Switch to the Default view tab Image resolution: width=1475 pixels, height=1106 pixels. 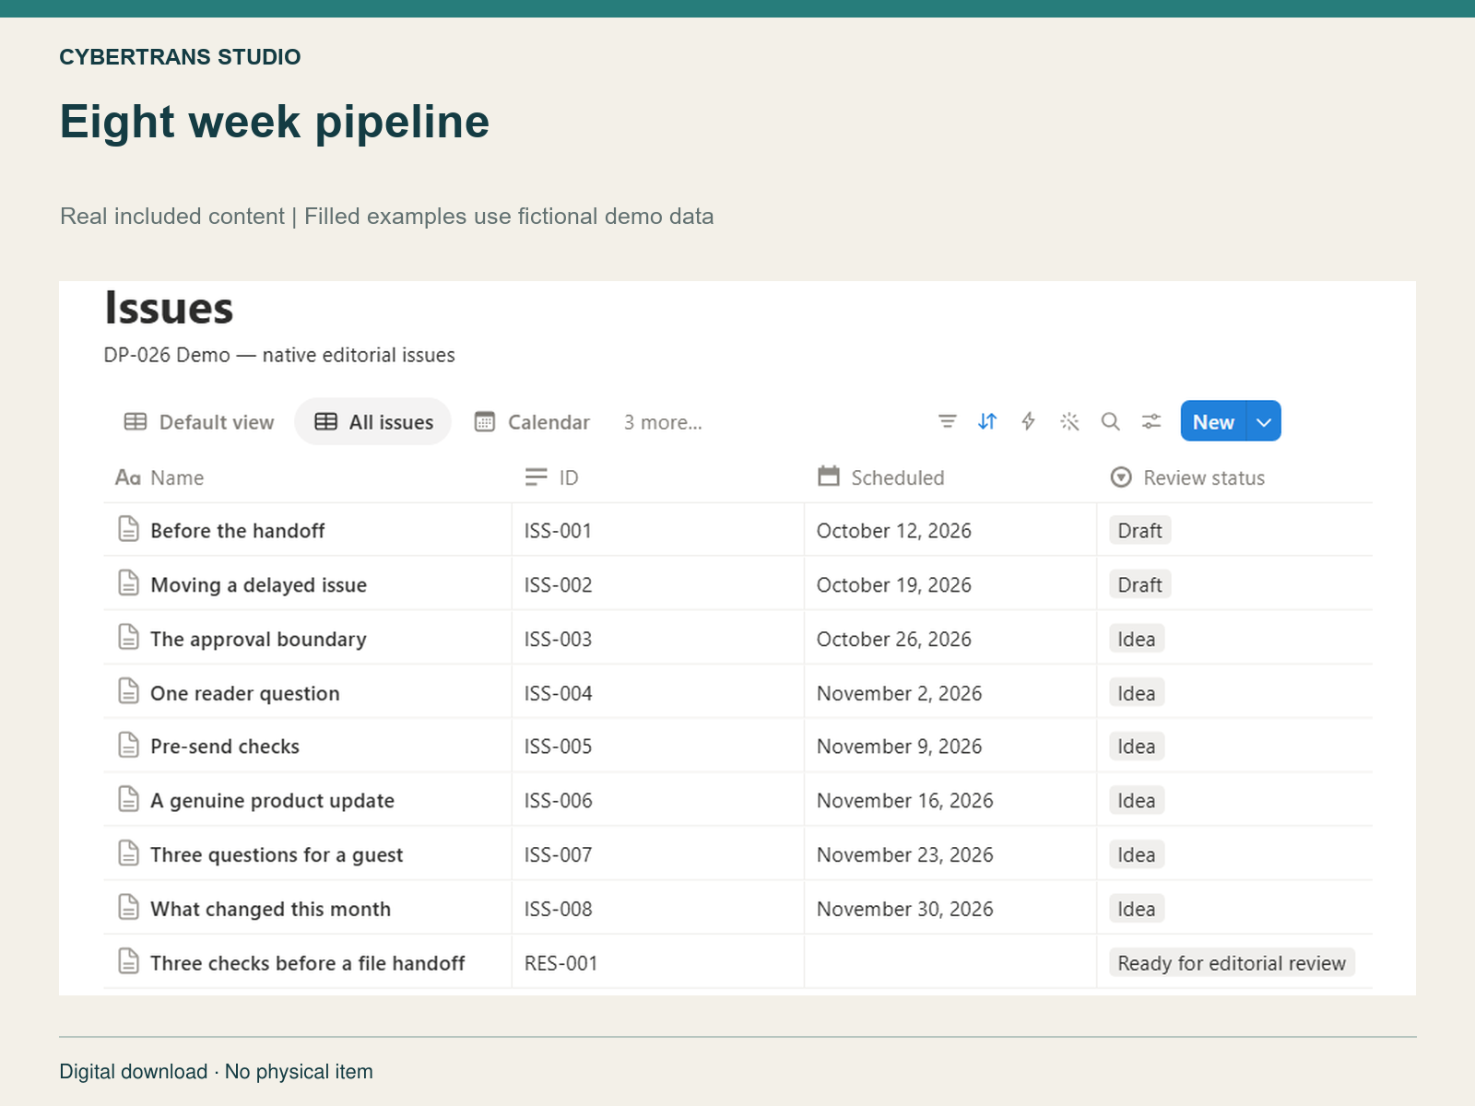[x=199, y=422]
